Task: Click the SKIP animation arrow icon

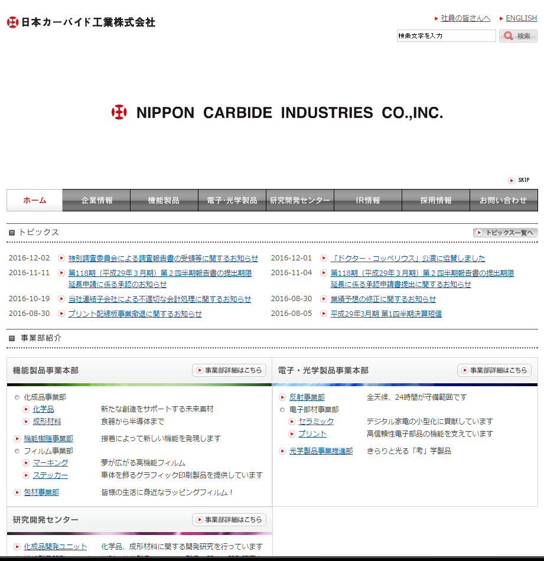Action: 512,180
